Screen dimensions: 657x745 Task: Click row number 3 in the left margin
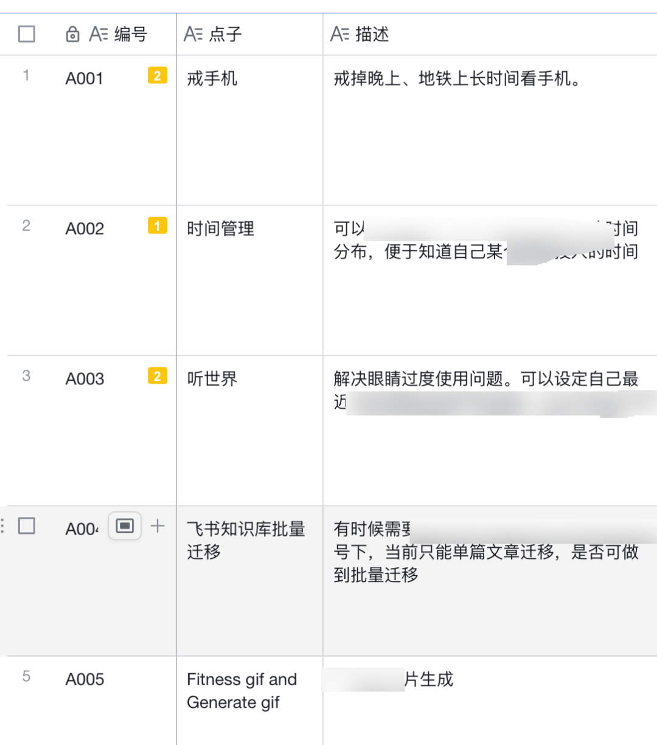pyautogui.click(x=26, y=376)
